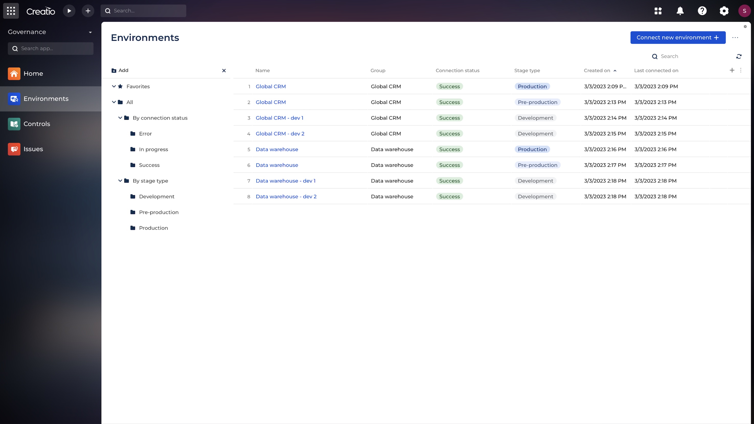Click the run/play icon next to the logo
754x424 pixels.
(69, 11)
